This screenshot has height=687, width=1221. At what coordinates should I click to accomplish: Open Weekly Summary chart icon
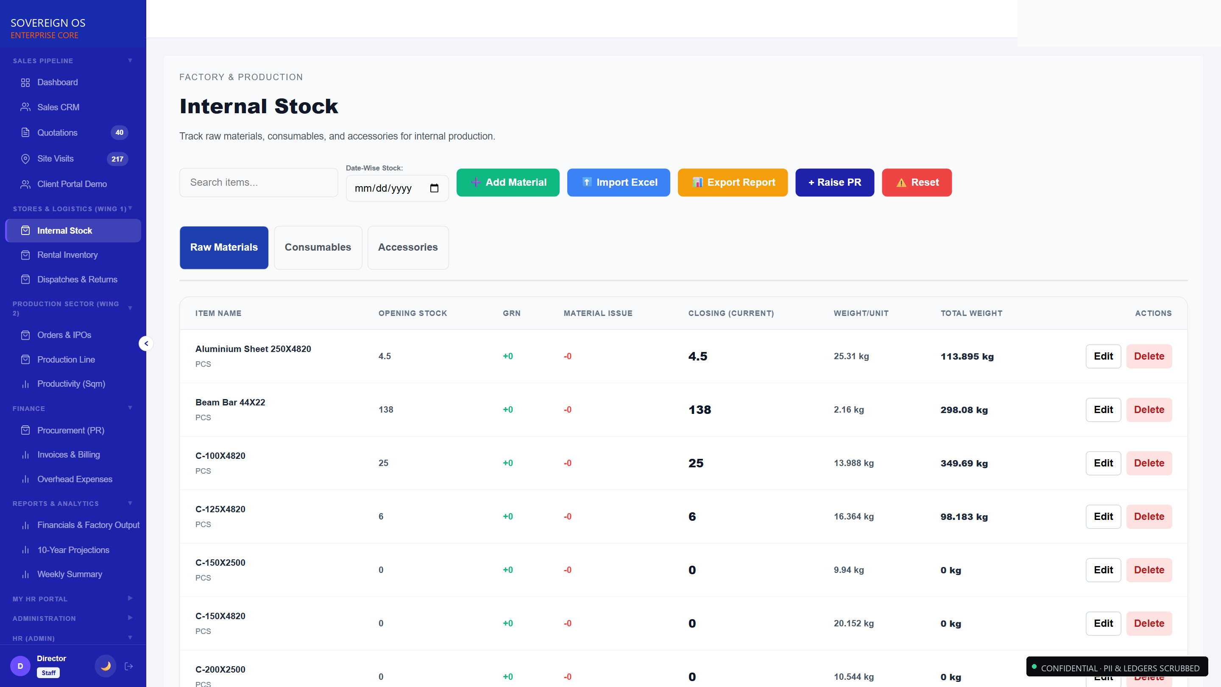coord(25,574)
